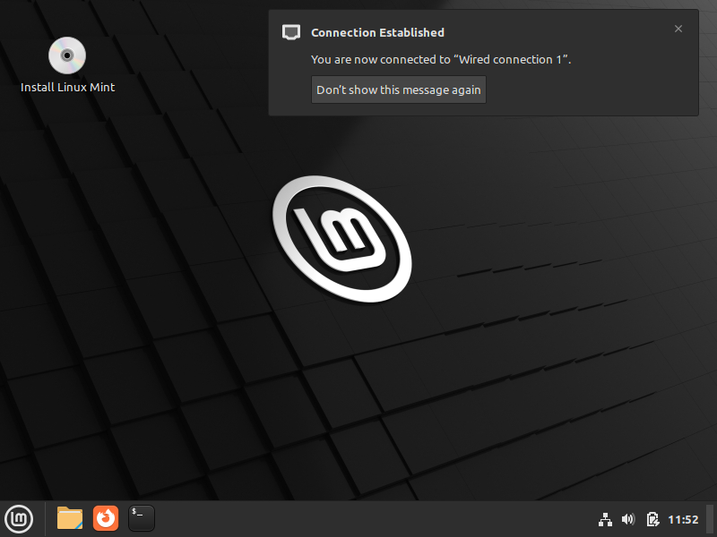Dismiss the Connection Established notification

pyautogui.click(x=678, y=29)
